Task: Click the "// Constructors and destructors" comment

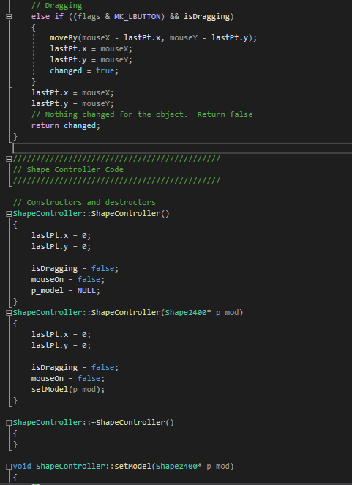Action: point(84,203)
